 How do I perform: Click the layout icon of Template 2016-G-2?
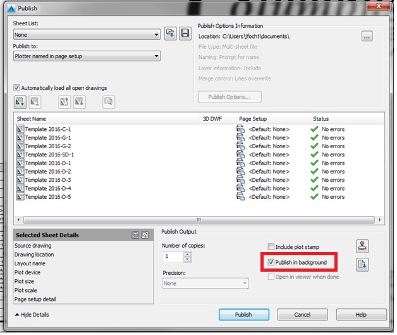click(20, 146)
